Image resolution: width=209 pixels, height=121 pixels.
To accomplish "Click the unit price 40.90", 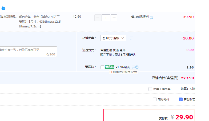I will click(77, 17).
